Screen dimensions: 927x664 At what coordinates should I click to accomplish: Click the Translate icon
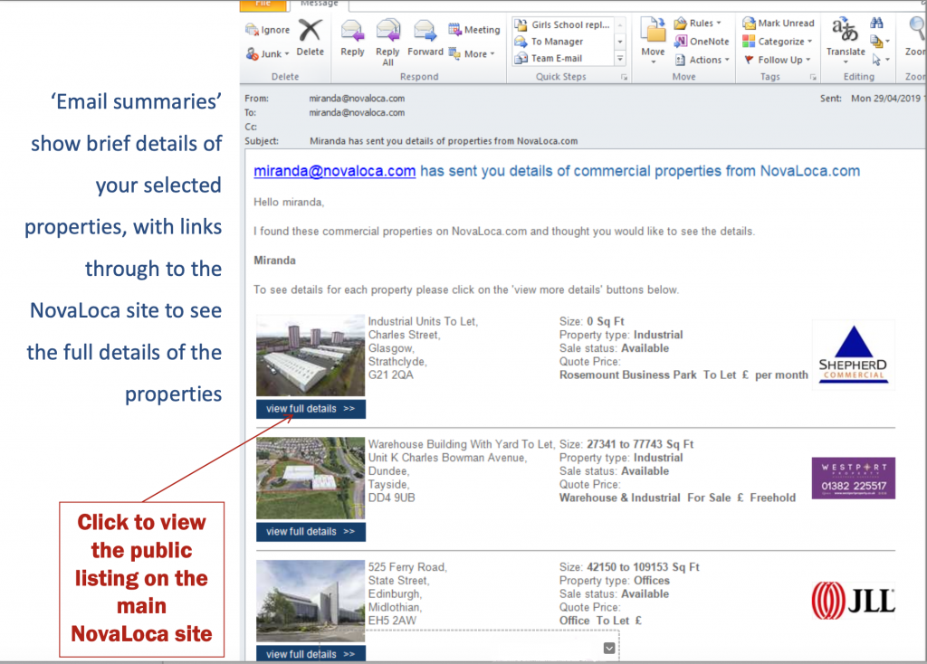(x=845, y=30)
